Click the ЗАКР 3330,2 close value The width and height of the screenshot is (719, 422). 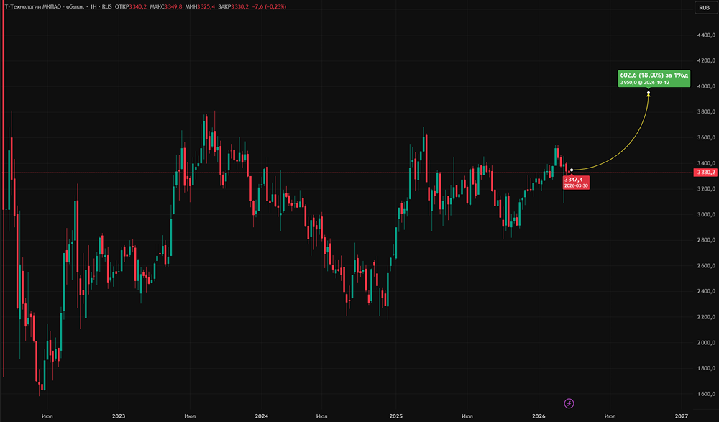coord(234,7)
